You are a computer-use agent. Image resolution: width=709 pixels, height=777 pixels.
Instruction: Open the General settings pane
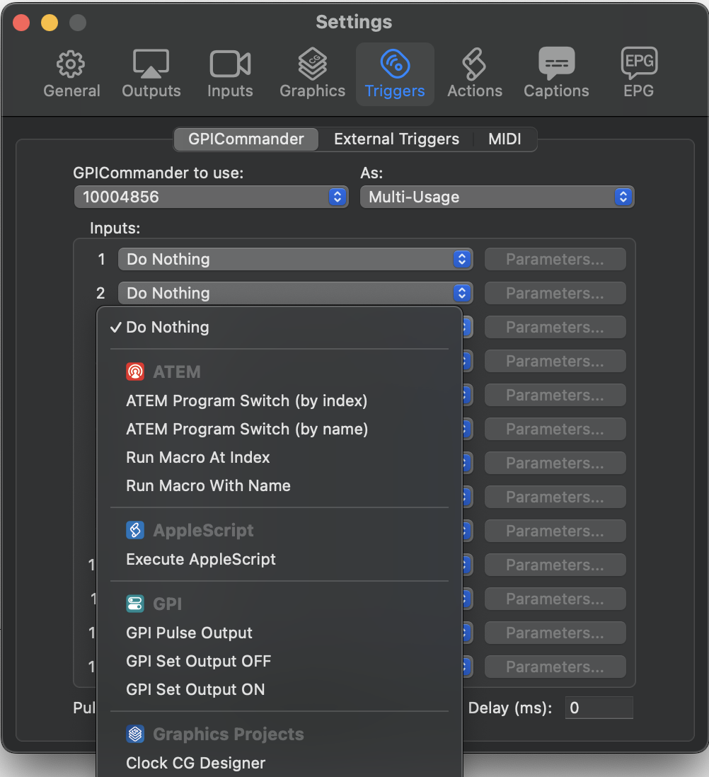pyautogui.click(x=71, y=74)
